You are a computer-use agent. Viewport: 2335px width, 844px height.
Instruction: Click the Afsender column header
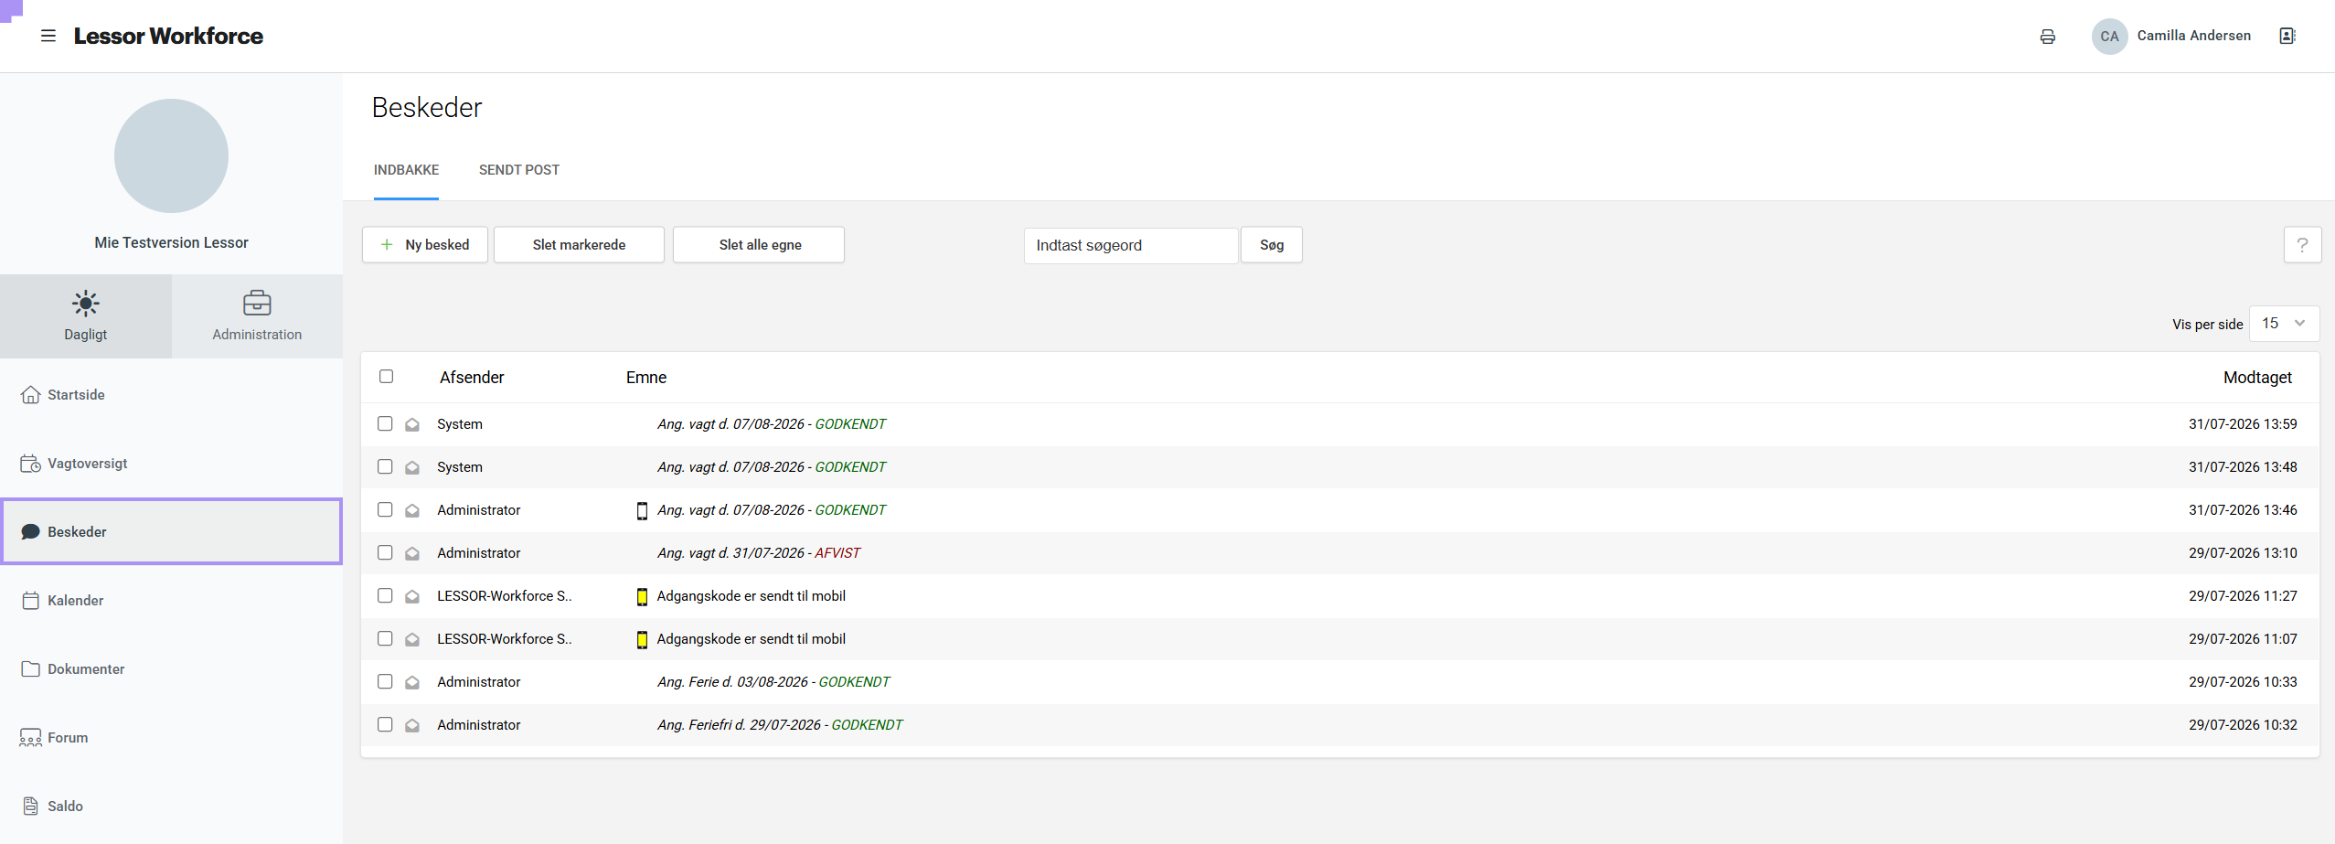[472, 378]
